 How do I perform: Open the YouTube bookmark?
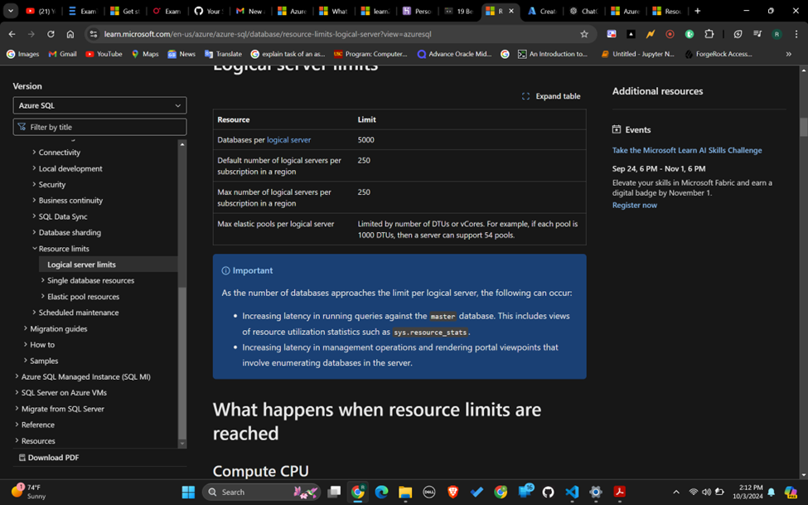tap(104, 54)
